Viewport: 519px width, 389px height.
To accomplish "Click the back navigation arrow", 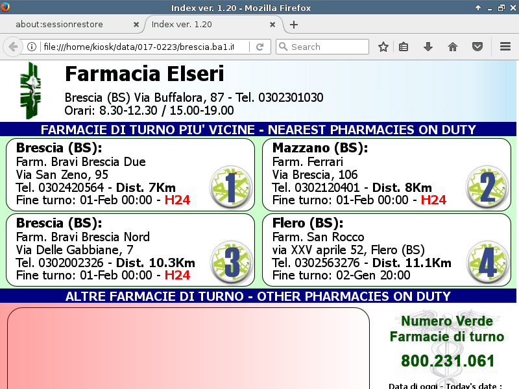I will pos(12,47).
